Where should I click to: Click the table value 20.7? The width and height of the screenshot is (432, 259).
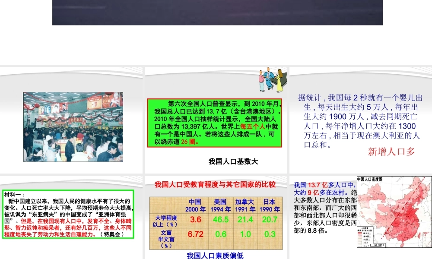[270, 220]
